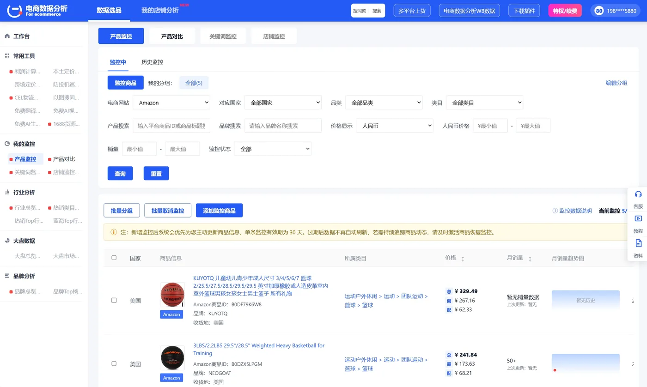Viewport: 647px width, 387px height.
Task: Click the 常用工具 grid icon
Action: click(x=7, y=56)
